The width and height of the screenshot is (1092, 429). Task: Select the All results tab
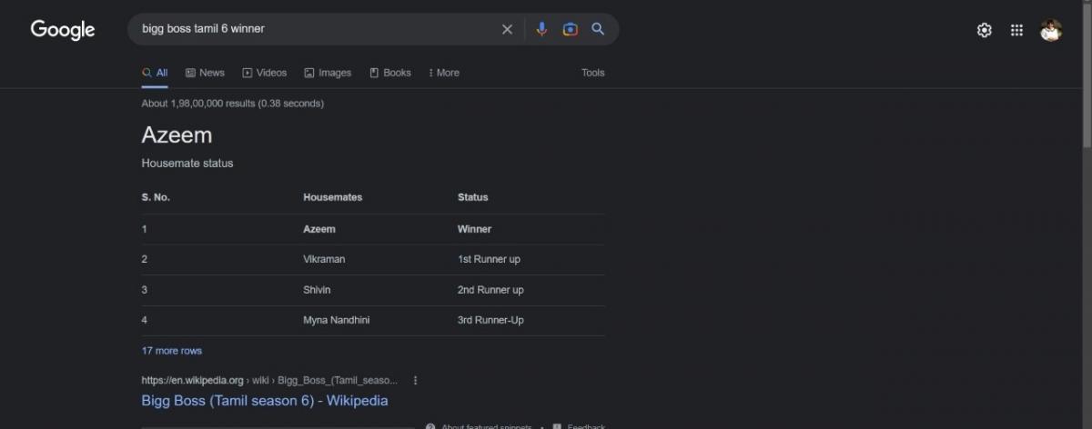155,73
